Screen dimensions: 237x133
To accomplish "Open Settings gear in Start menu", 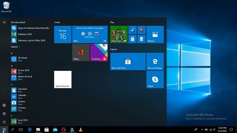I will pos(4,113).
